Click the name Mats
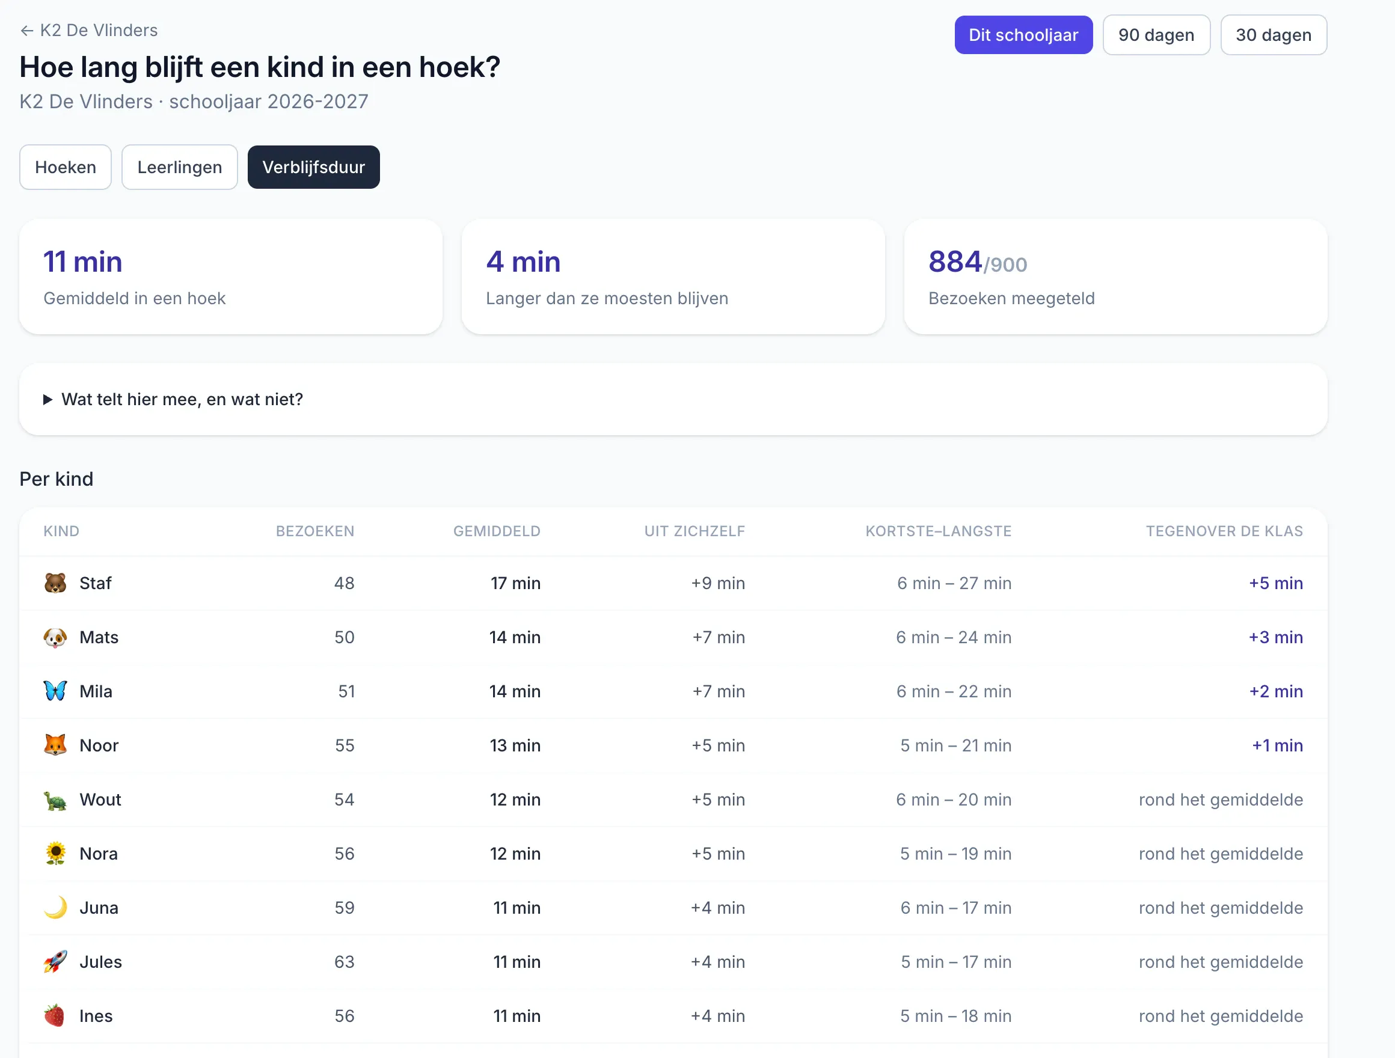Viewport: 1395px width, 1058px height. (x=99, y=637)
